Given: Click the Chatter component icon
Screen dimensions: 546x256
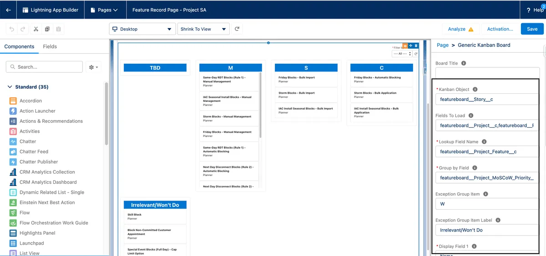Looking at the screenshot, I should (13, 141).
